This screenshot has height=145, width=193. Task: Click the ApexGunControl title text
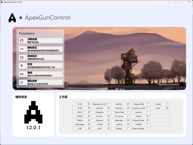coord(48,18)
